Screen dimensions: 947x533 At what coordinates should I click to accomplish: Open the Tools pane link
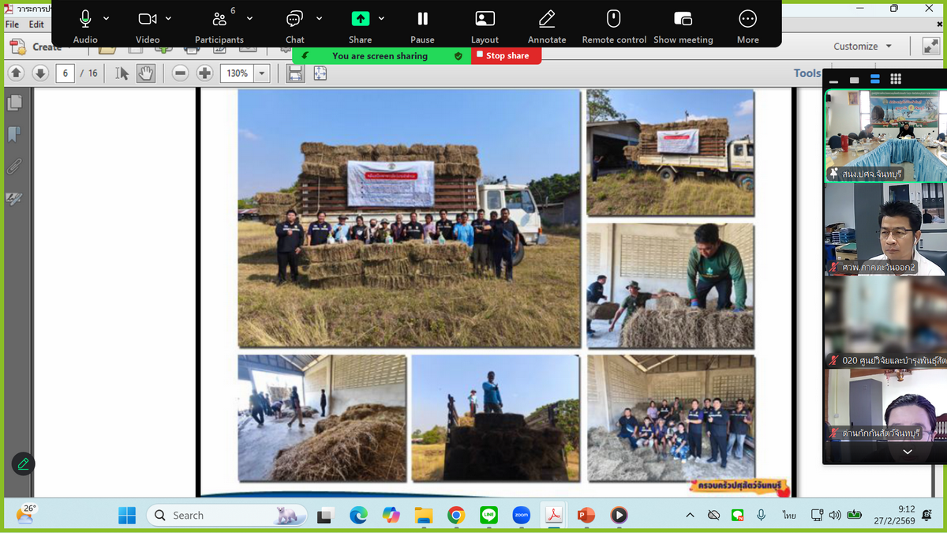coord(807,73)
